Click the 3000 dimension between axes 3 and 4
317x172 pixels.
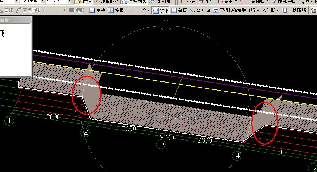coord(205,140)
